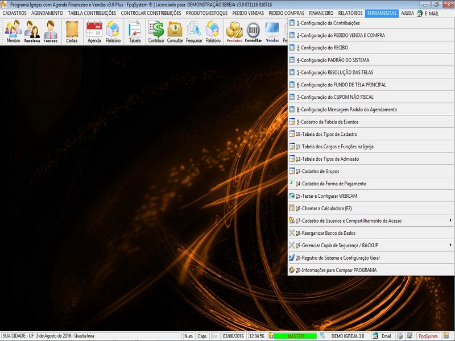This screenshot has height=341, width=455.
Task: Open the FINANCEIRO menu
Action: point(321,13)
